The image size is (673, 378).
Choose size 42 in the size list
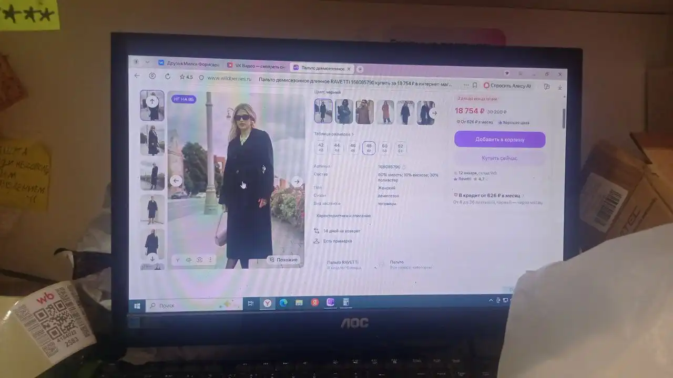pos(321,148)
